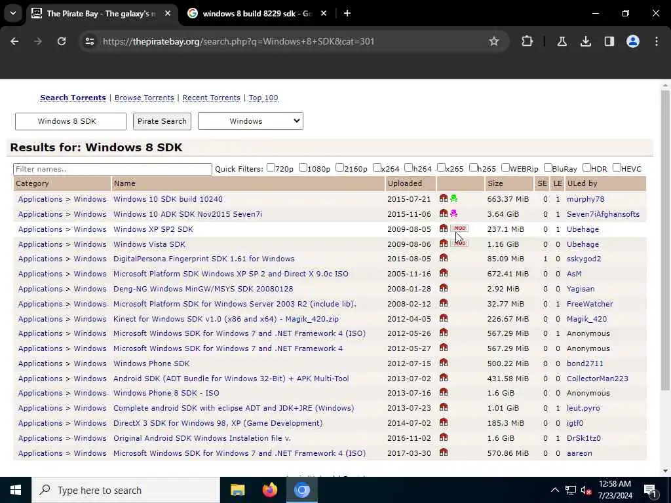
Task: Click magnet icon for Windows 10 ADK SDK Nov2015
Action: coord(444,214)
